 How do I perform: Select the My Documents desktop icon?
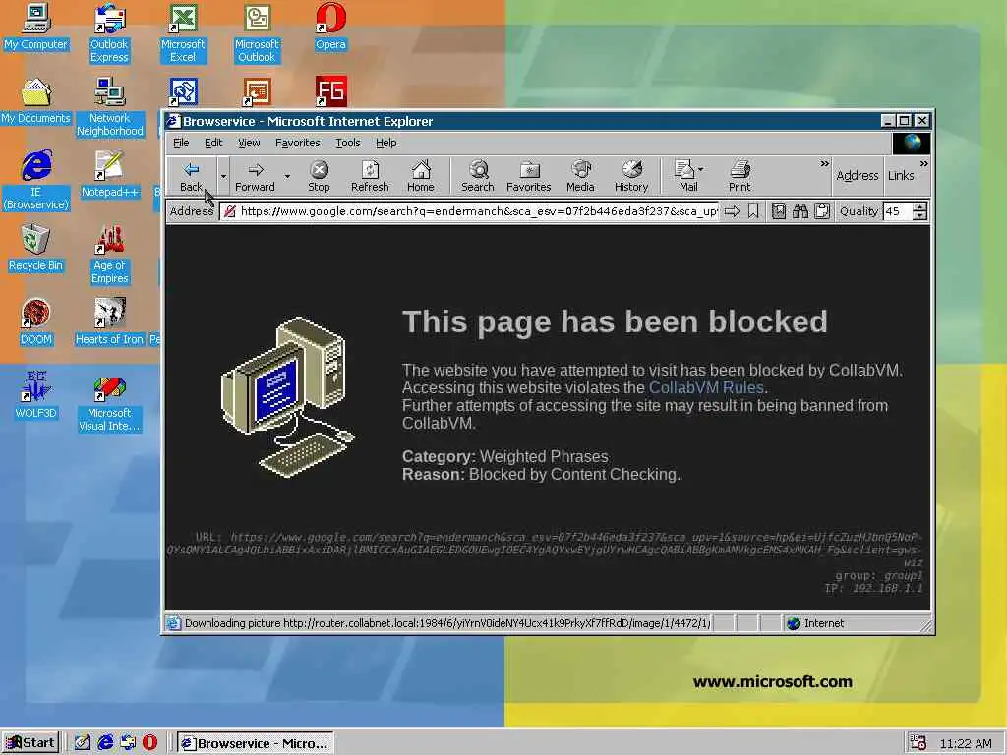[x=36, y=101]
